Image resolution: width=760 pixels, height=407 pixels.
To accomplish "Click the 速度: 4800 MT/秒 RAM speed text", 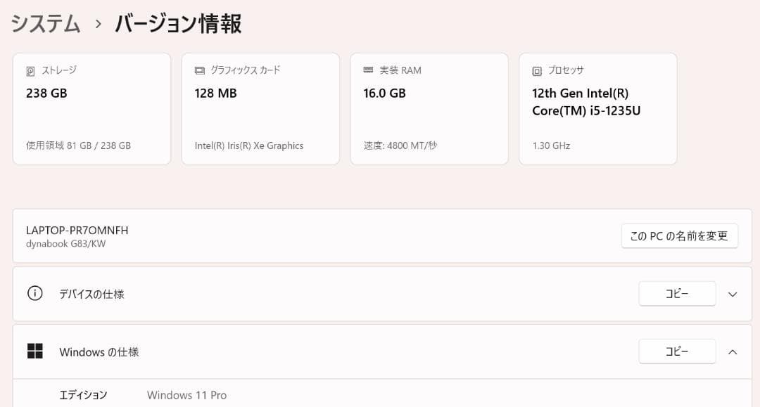I will click(400, 146).
